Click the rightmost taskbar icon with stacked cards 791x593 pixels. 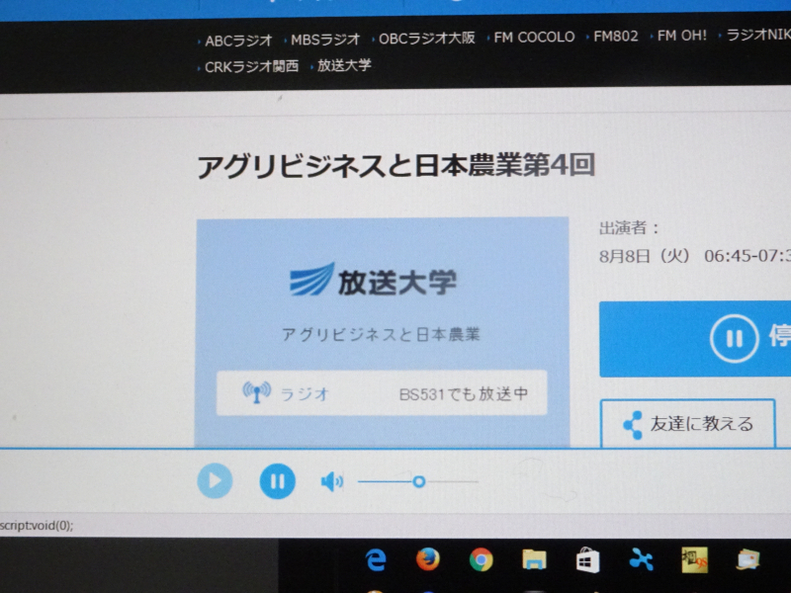tap(748, 559)
